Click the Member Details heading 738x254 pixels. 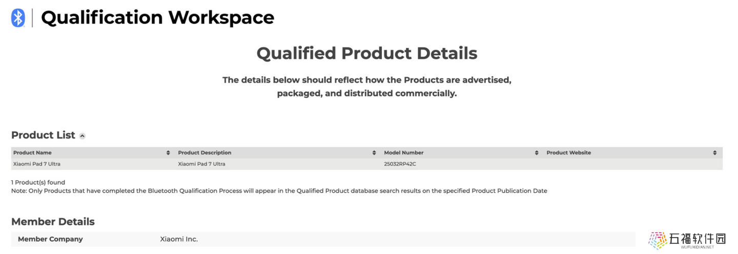coord(53,222)
